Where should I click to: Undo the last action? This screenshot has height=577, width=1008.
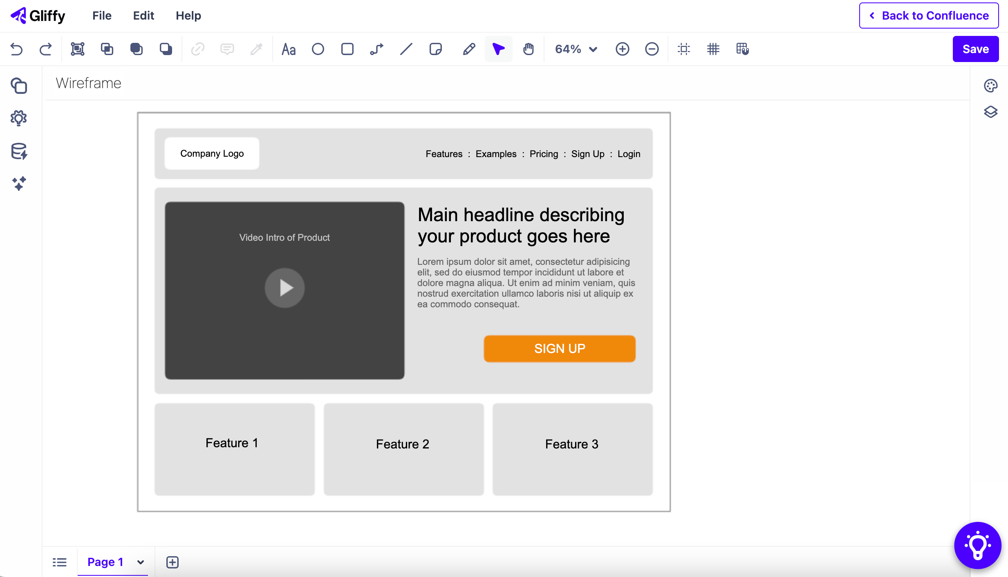16,49
